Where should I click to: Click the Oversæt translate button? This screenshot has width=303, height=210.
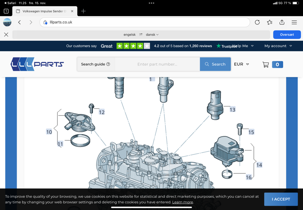[287, 35]
